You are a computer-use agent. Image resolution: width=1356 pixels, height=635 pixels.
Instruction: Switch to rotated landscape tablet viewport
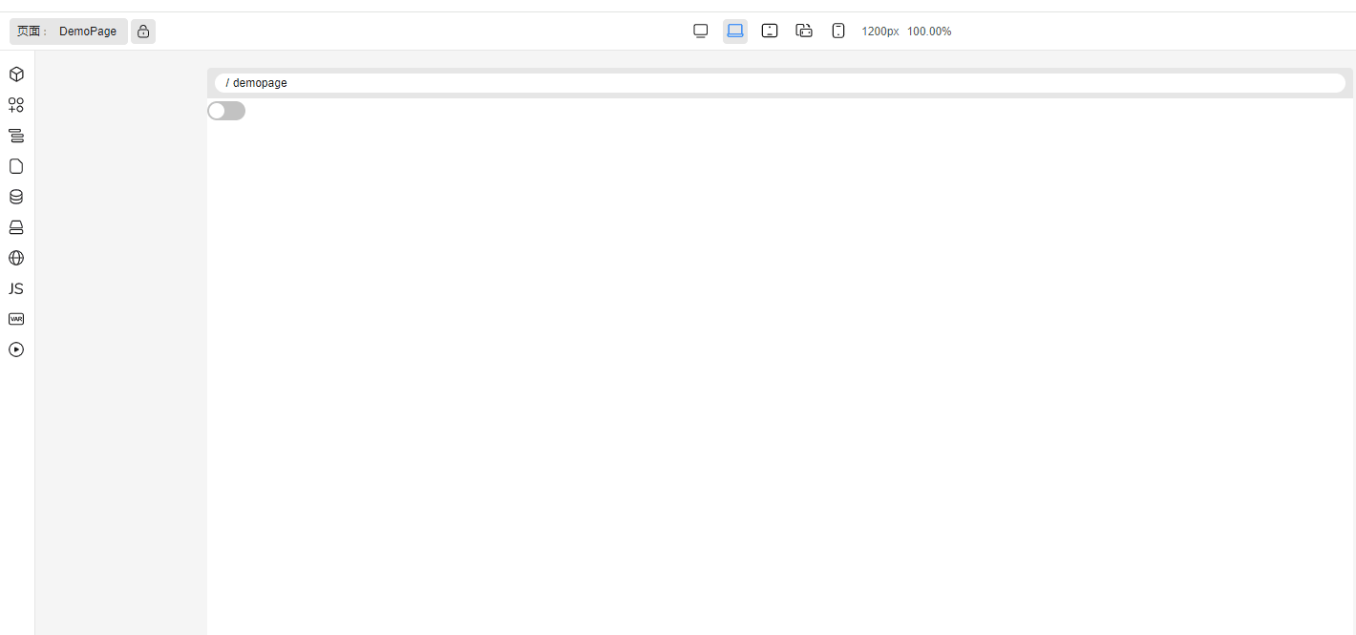[x=804, y=31]
